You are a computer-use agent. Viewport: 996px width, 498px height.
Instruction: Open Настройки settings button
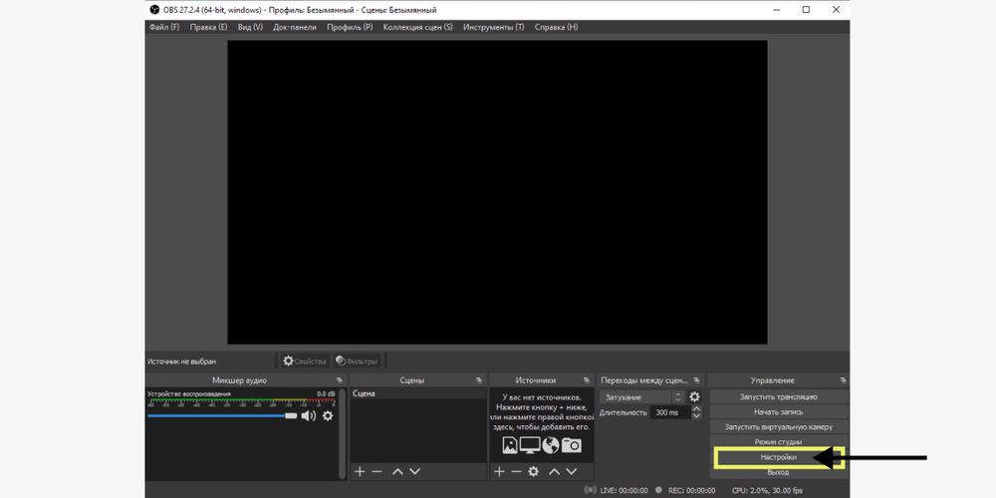coord(779,457)
